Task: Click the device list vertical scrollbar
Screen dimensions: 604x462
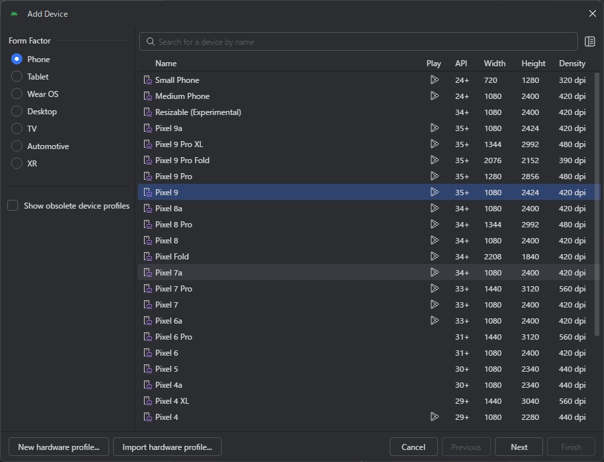Action: click(597, 201)
